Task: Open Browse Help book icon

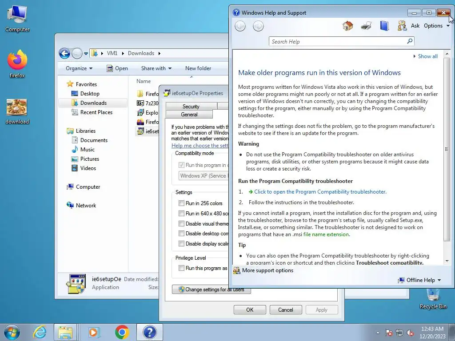Action: tap(384, 26)
